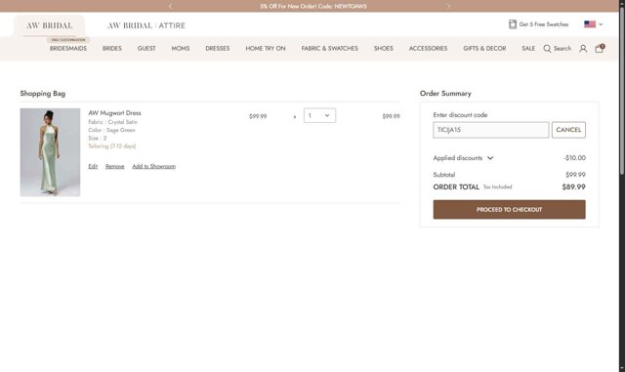Open the AW Mugwort Dress title link
625x372 pixels.
click(x=115, y=113)
